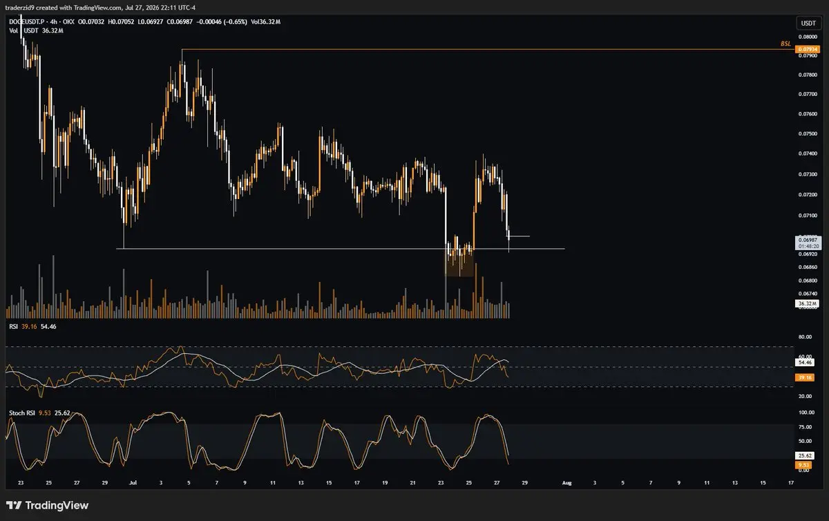Click the 0.07600 price axis label
This screenshot has height=521, width=829.
[806, 113]
